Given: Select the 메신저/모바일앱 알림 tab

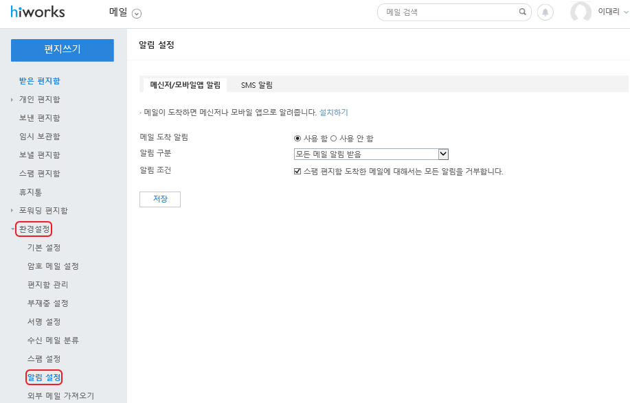Looking at the screenshot, I should tap(185, 85).
